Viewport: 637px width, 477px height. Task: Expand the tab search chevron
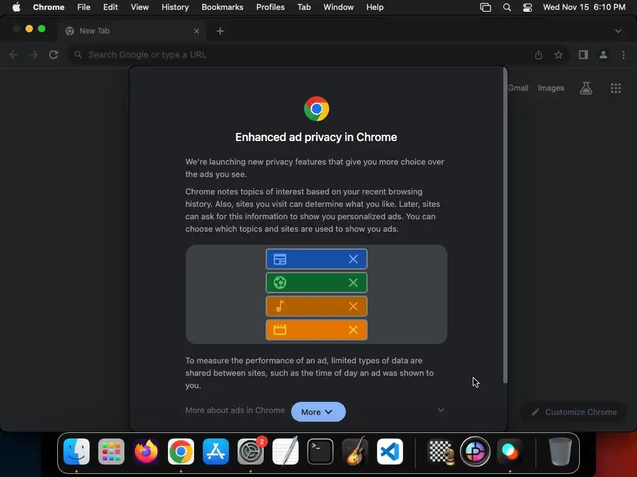click(x=618, y=31)
